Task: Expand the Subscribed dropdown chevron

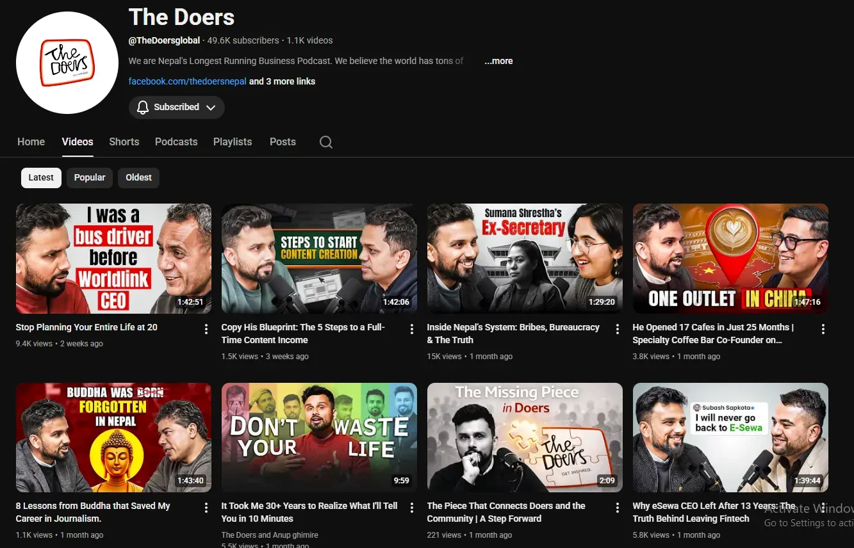Action: (x=211, y=108)
